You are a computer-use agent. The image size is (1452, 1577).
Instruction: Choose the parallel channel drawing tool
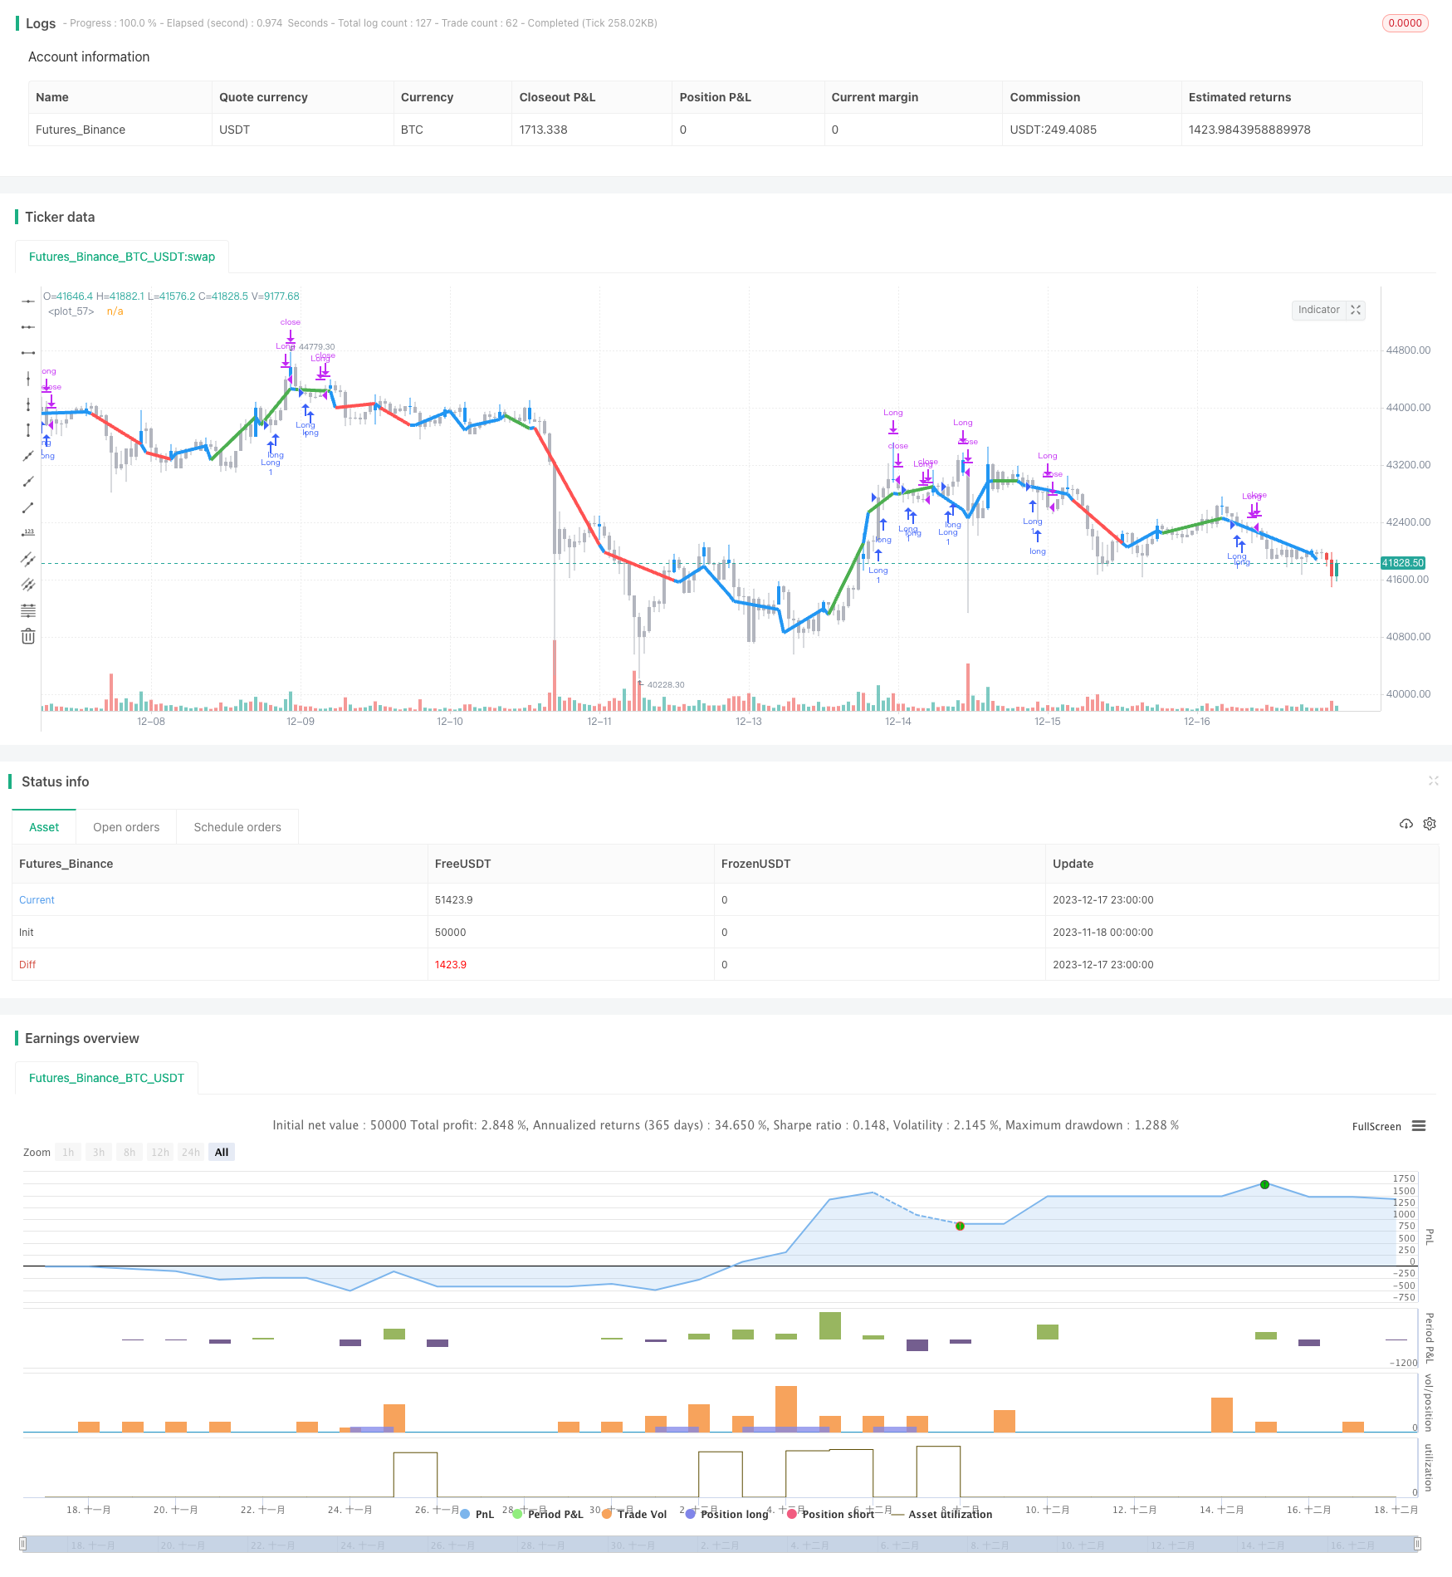click(x=28, y=559)
